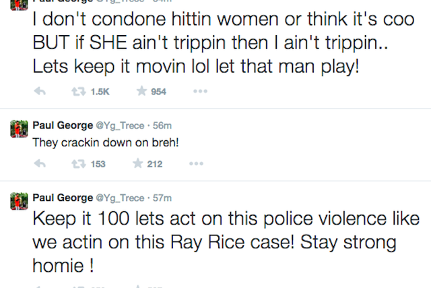Retweet the tweet showing 153 retweets
Viewport: 431px width, 288px height.
[x=79, y=164]
